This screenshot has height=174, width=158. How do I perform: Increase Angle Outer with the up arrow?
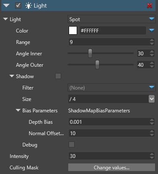point(152,63)
